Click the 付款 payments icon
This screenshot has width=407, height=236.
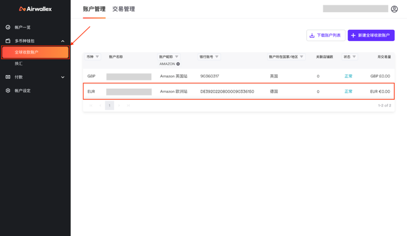(8, 77)
